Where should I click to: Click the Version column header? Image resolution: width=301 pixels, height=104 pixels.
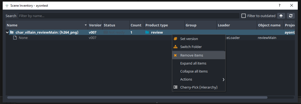[x=95, y=25]
